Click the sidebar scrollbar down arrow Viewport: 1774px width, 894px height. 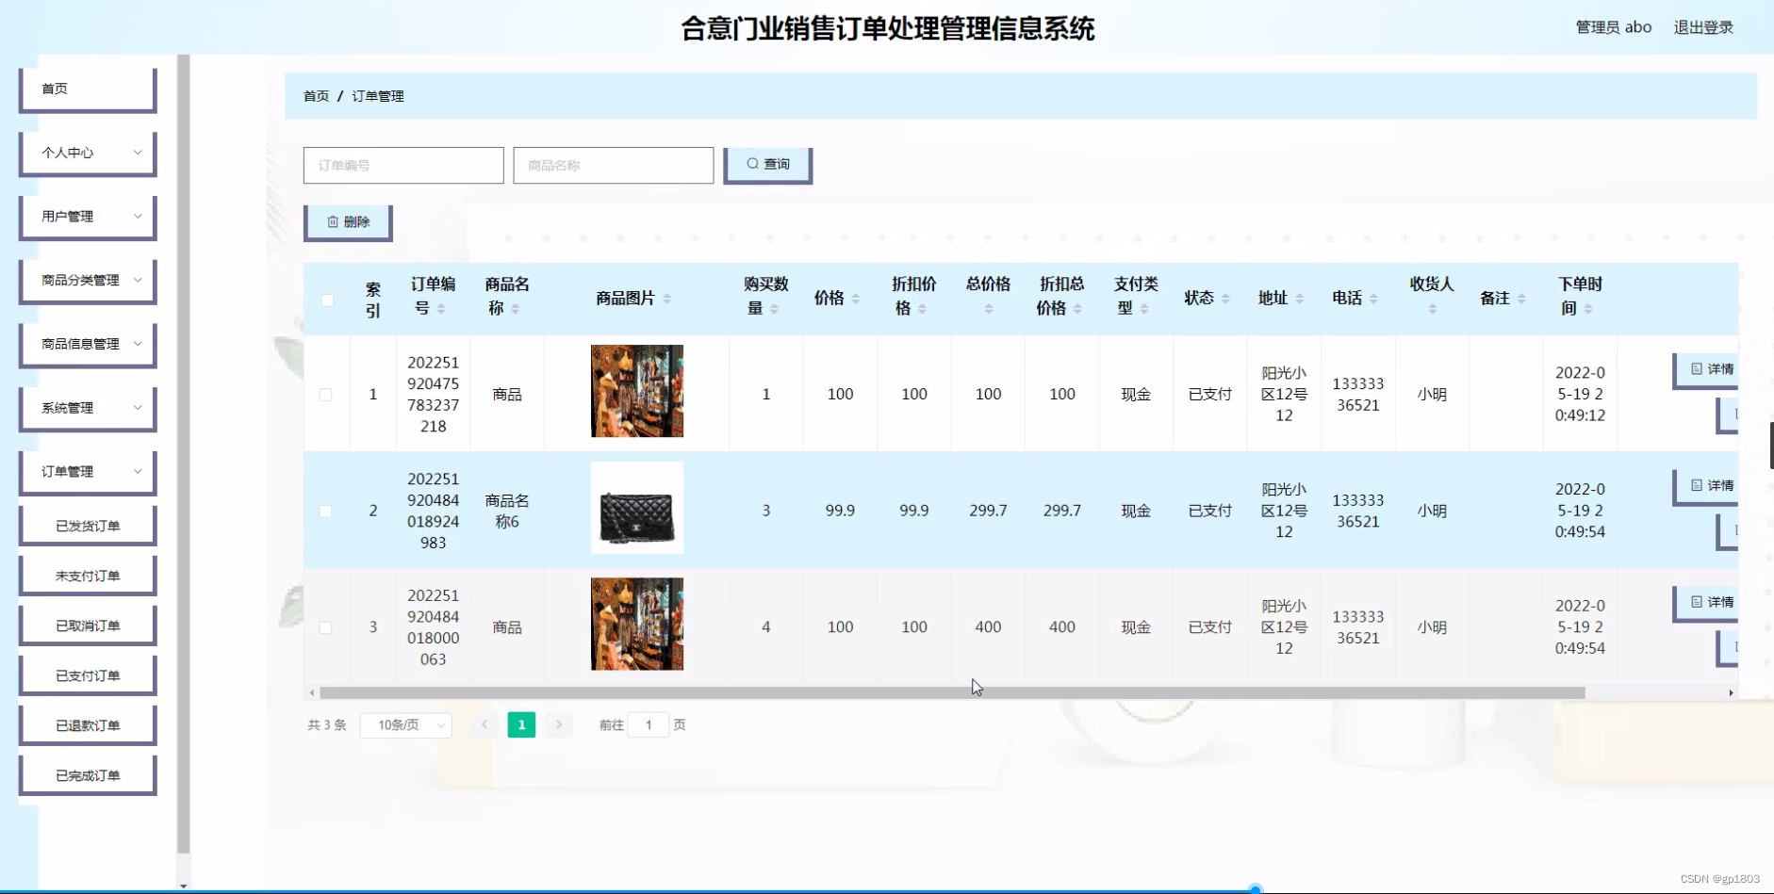click(x=184, y=886)
